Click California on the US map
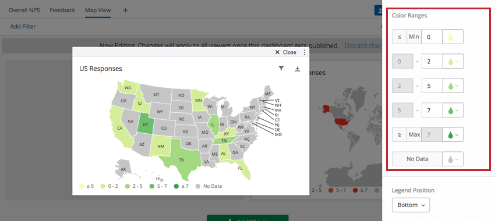495x221 pixels. point(119,128)
